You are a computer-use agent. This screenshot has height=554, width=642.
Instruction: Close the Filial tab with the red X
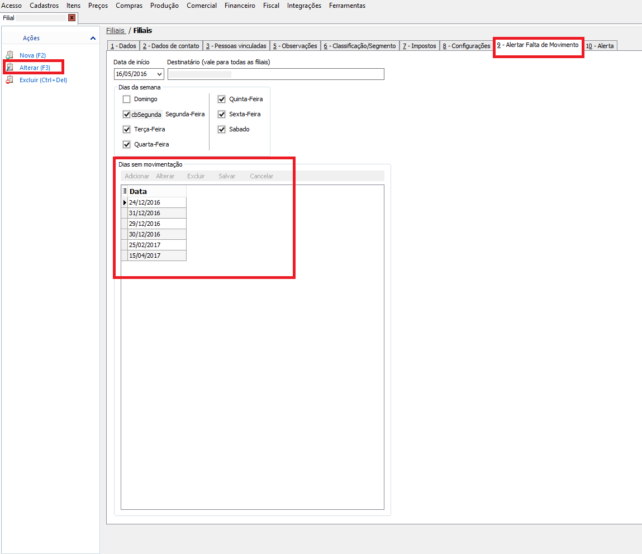72,18
